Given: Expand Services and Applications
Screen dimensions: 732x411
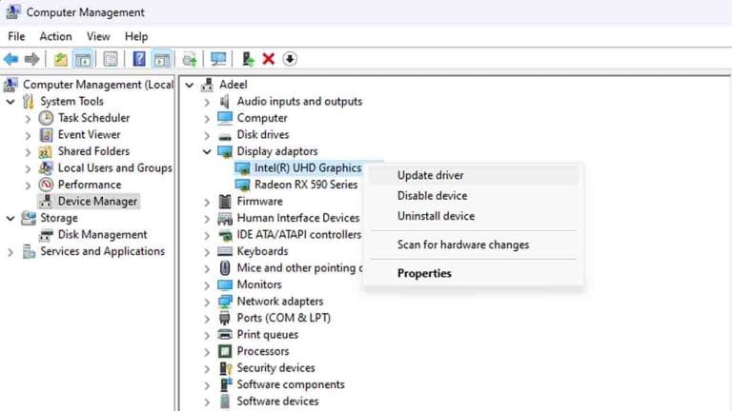Looking at the screenshot, I should (x=10, y=252).
